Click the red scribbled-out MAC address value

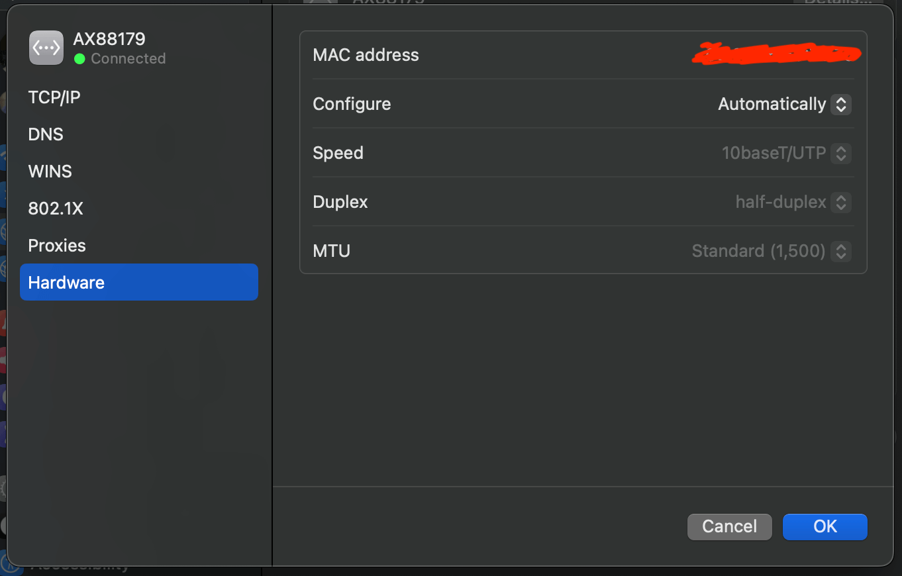[776, 54]
